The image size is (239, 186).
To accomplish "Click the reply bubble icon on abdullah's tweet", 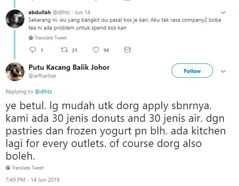I will coord(33,50).
